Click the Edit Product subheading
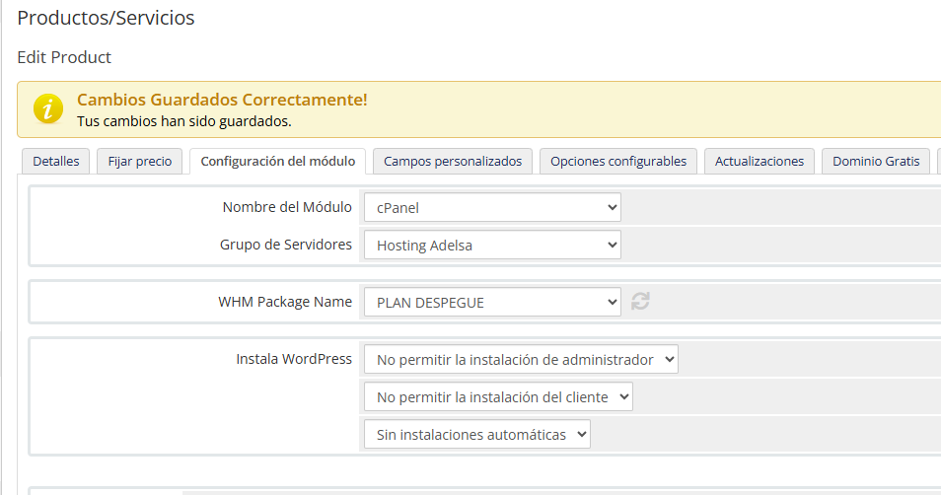 pyautogui.click(x=64, y=57)
